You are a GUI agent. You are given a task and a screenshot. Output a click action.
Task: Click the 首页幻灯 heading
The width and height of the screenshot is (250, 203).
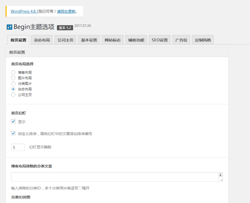pos(19,113)
